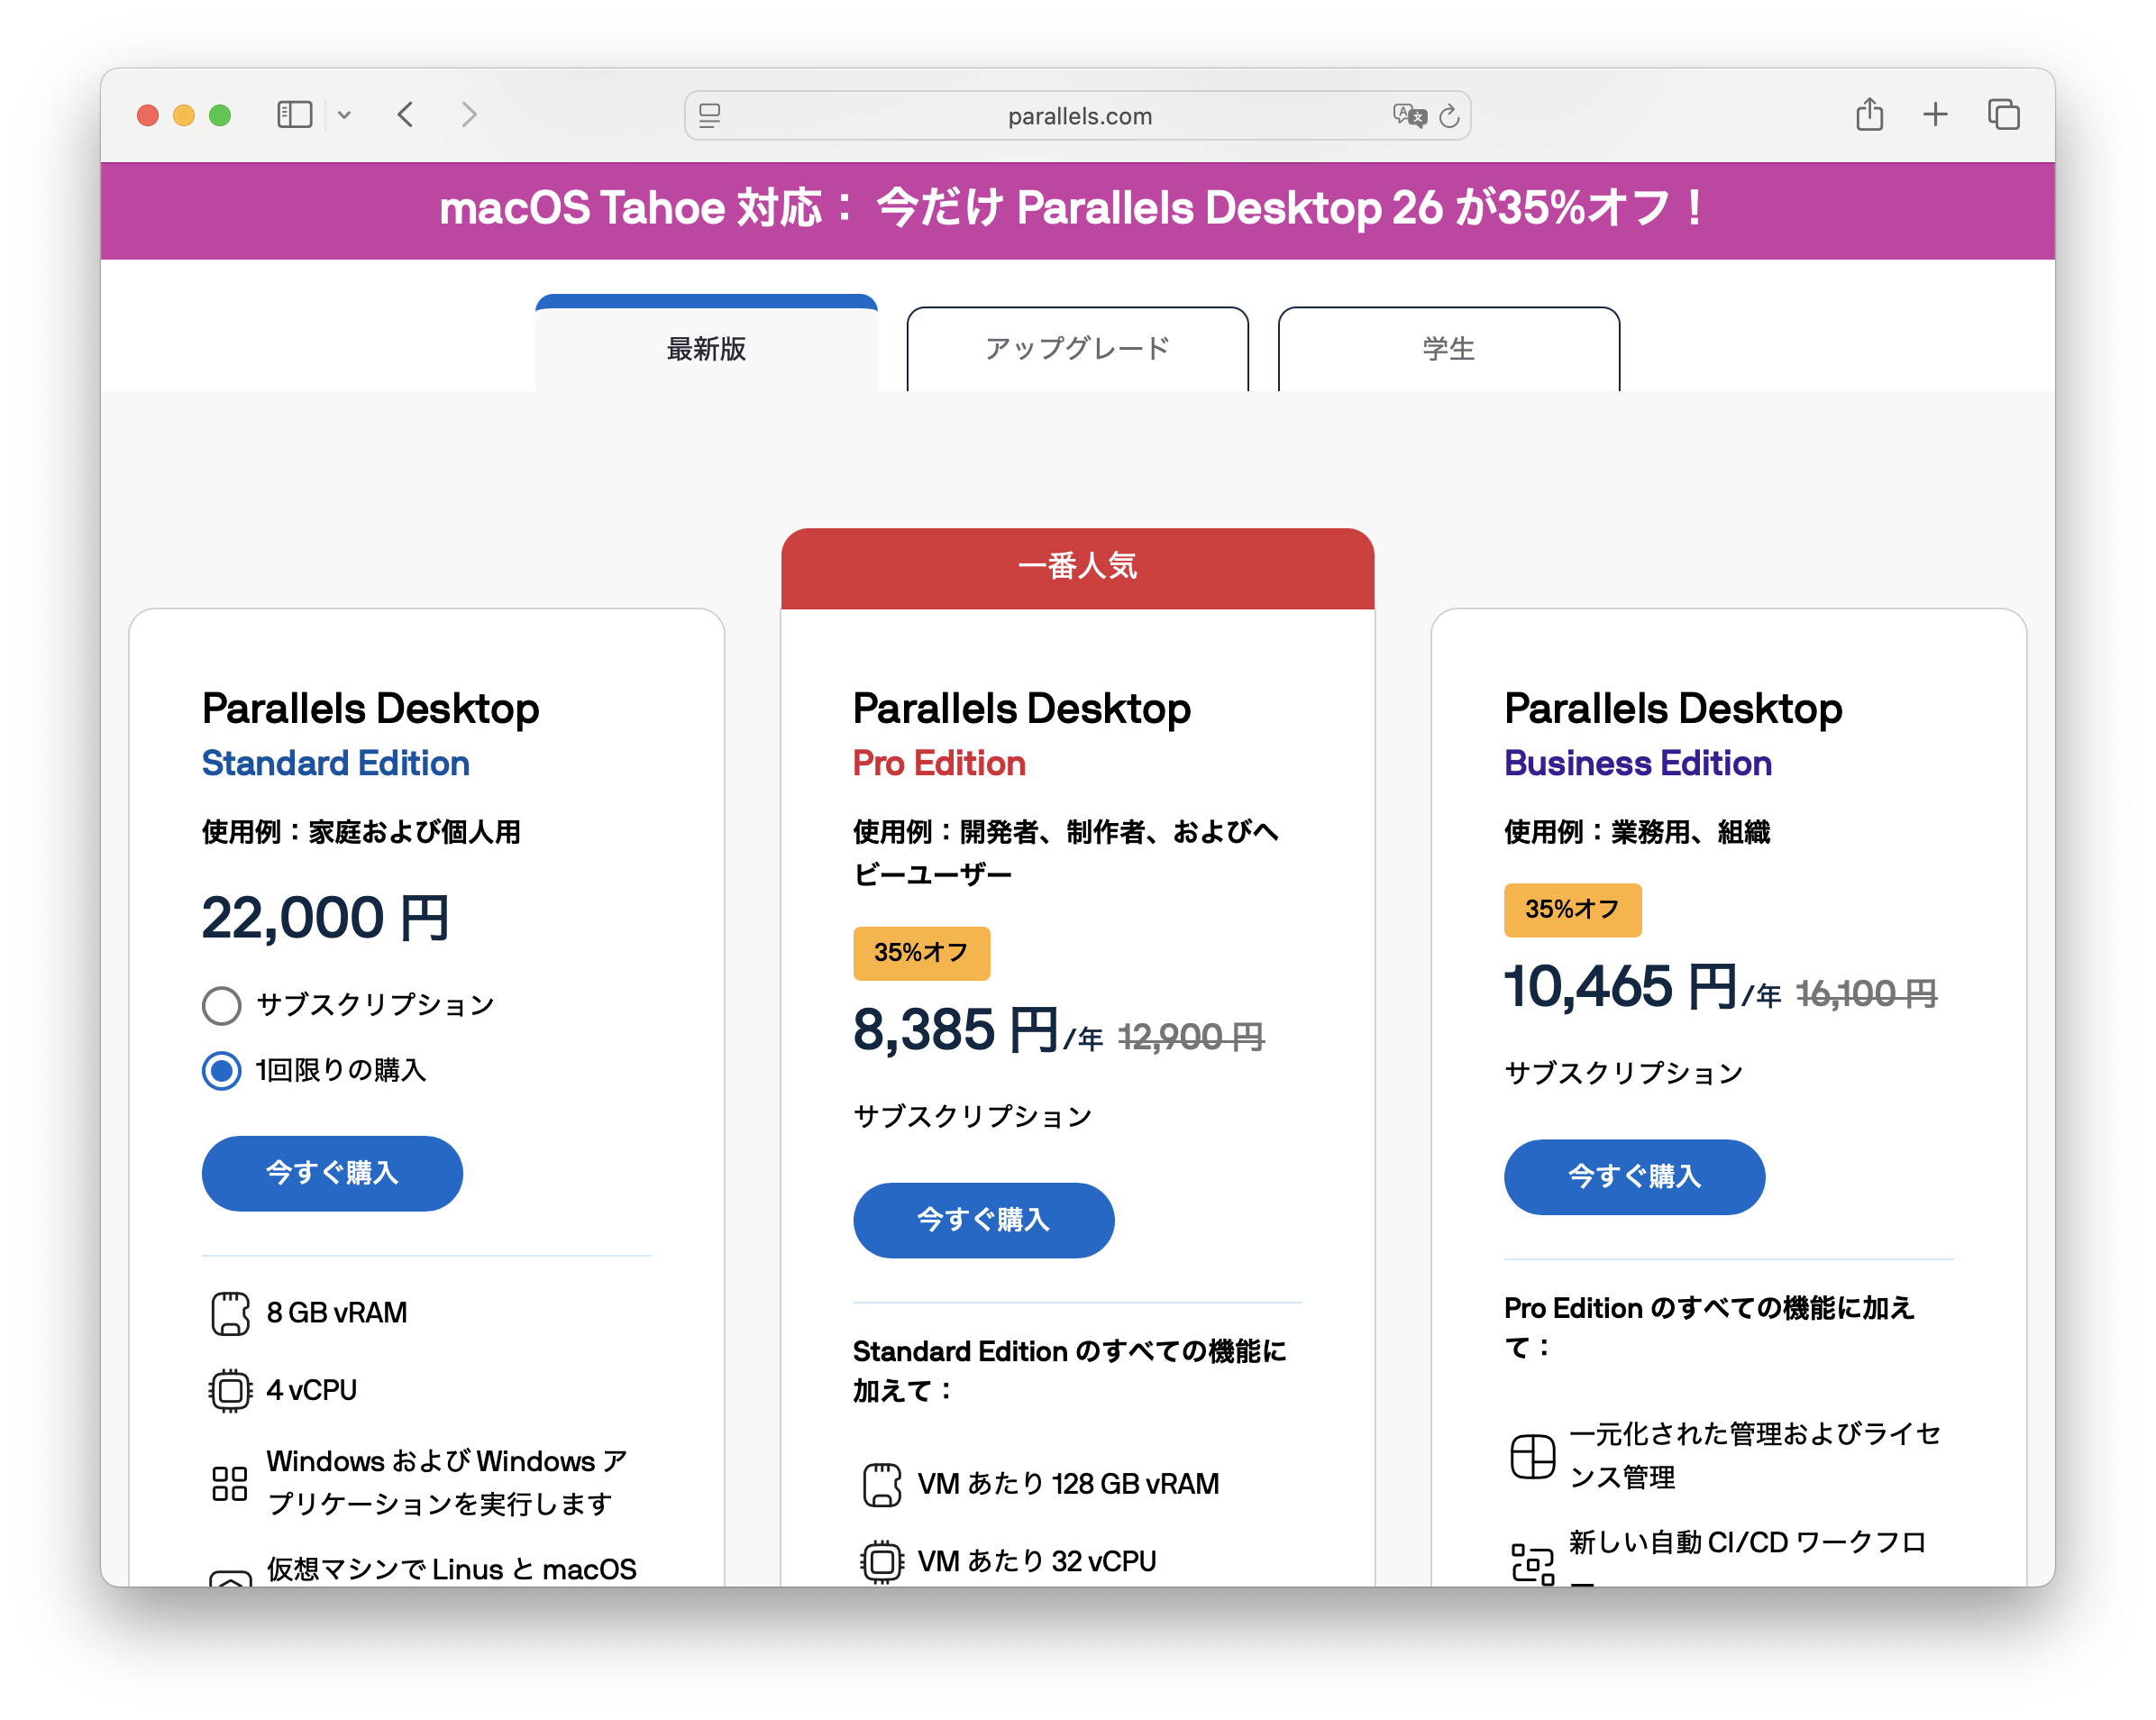Click the Windows applications grid icon
The height and width of the screenshot is (1720, 2156).
tap(230, 1483)
